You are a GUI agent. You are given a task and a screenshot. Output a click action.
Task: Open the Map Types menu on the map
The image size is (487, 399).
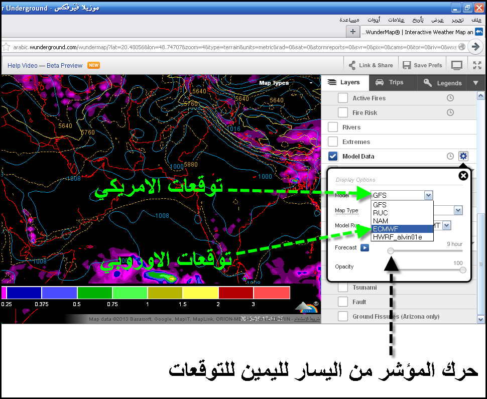pyautogui.click(x=286, y=83)
